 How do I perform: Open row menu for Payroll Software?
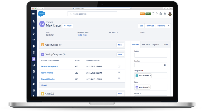[x=119, y=72]
